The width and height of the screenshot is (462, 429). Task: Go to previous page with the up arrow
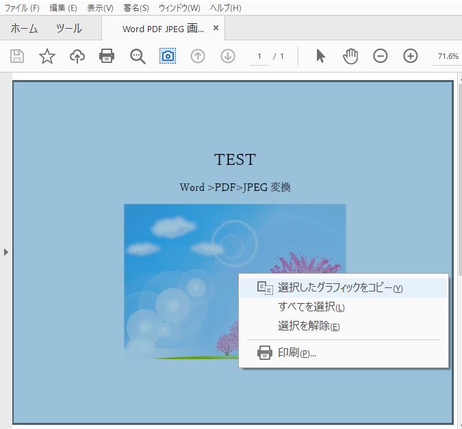(x=198, y=56)
